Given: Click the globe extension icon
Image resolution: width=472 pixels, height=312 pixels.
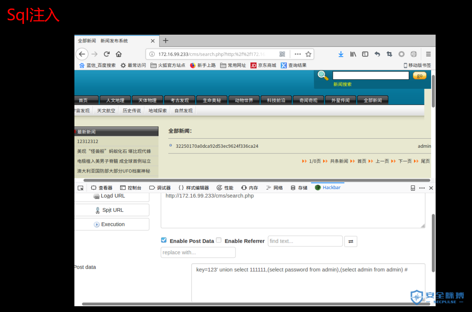Looking at the screenshot, I should pos(414,54).
